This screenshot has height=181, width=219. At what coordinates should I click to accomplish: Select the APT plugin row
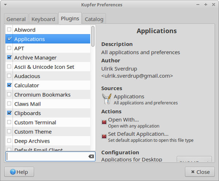point(48,48)
